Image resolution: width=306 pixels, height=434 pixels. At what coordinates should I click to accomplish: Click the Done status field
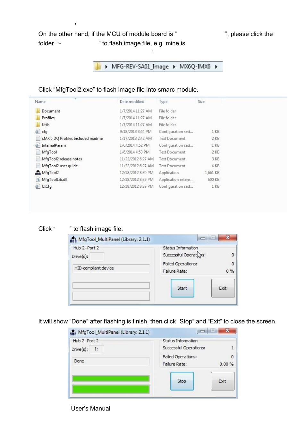coord(111,361)
